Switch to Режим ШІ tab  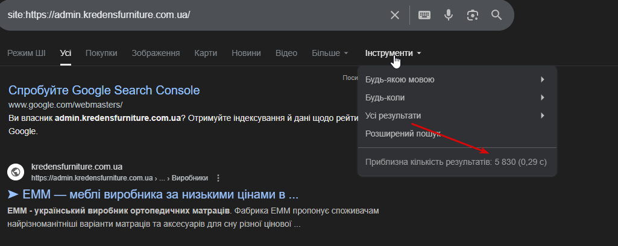pyautogui.click(x=27, y=53)
